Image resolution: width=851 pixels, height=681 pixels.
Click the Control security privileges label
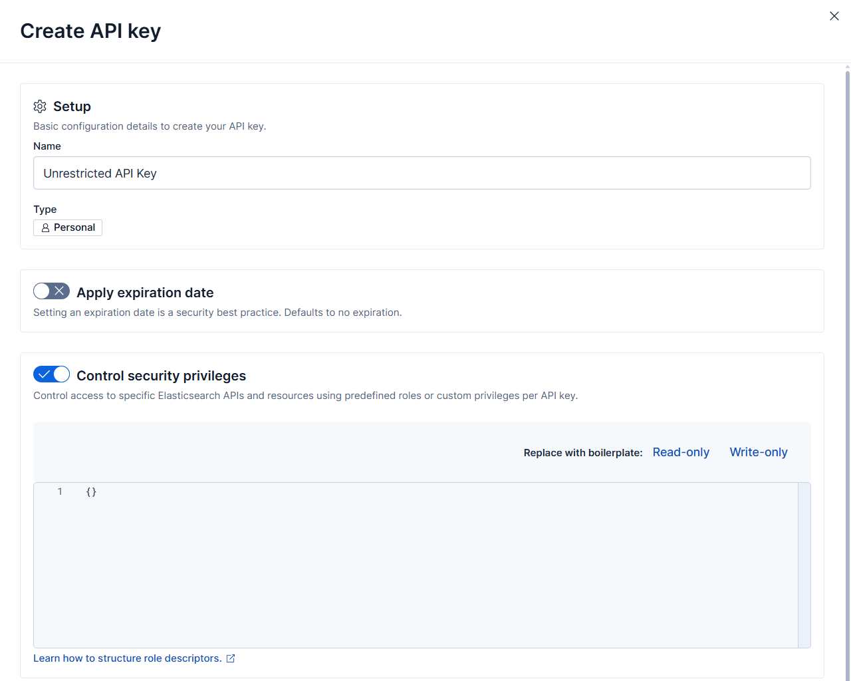[x=161, y=376]
